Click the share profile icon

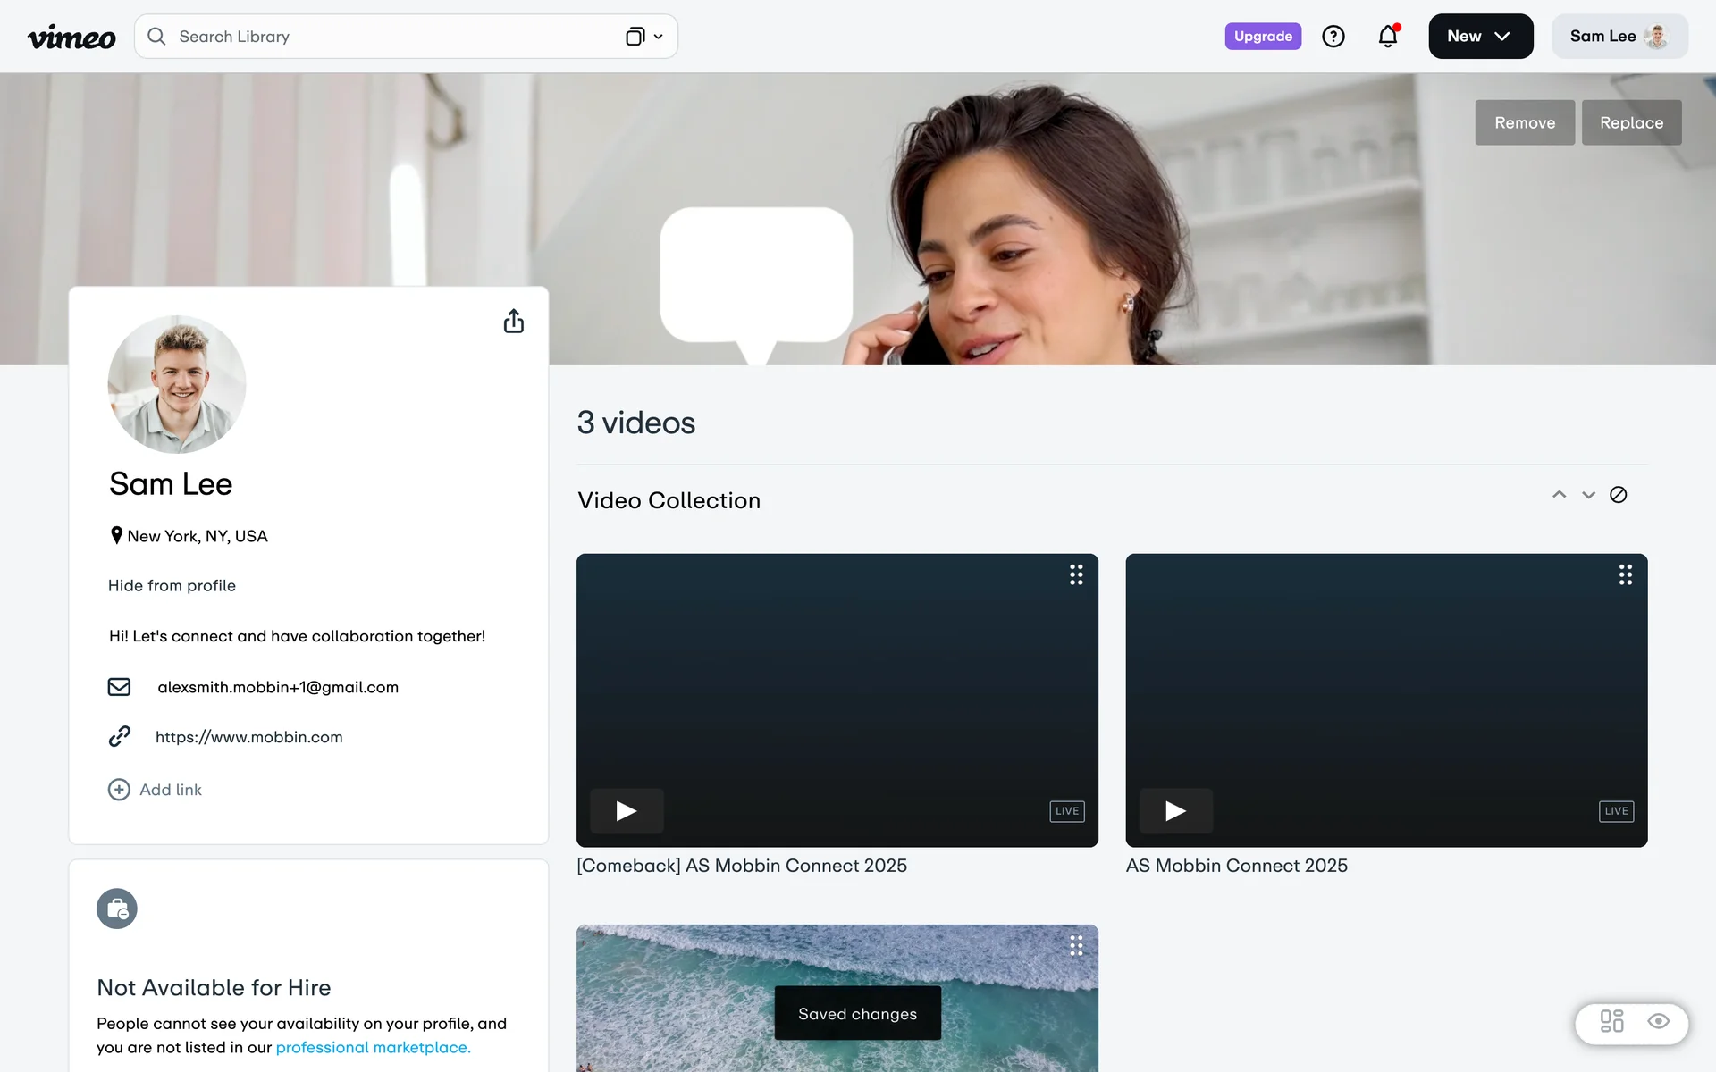pos(513,322)
